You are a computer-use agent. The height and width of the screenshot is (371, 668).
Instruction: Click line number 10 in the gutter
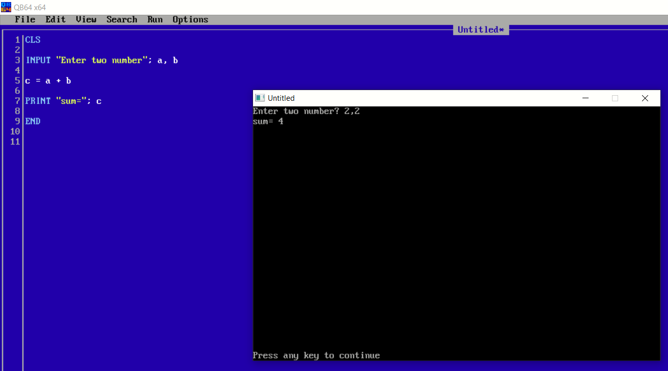(x=15, y=131)
